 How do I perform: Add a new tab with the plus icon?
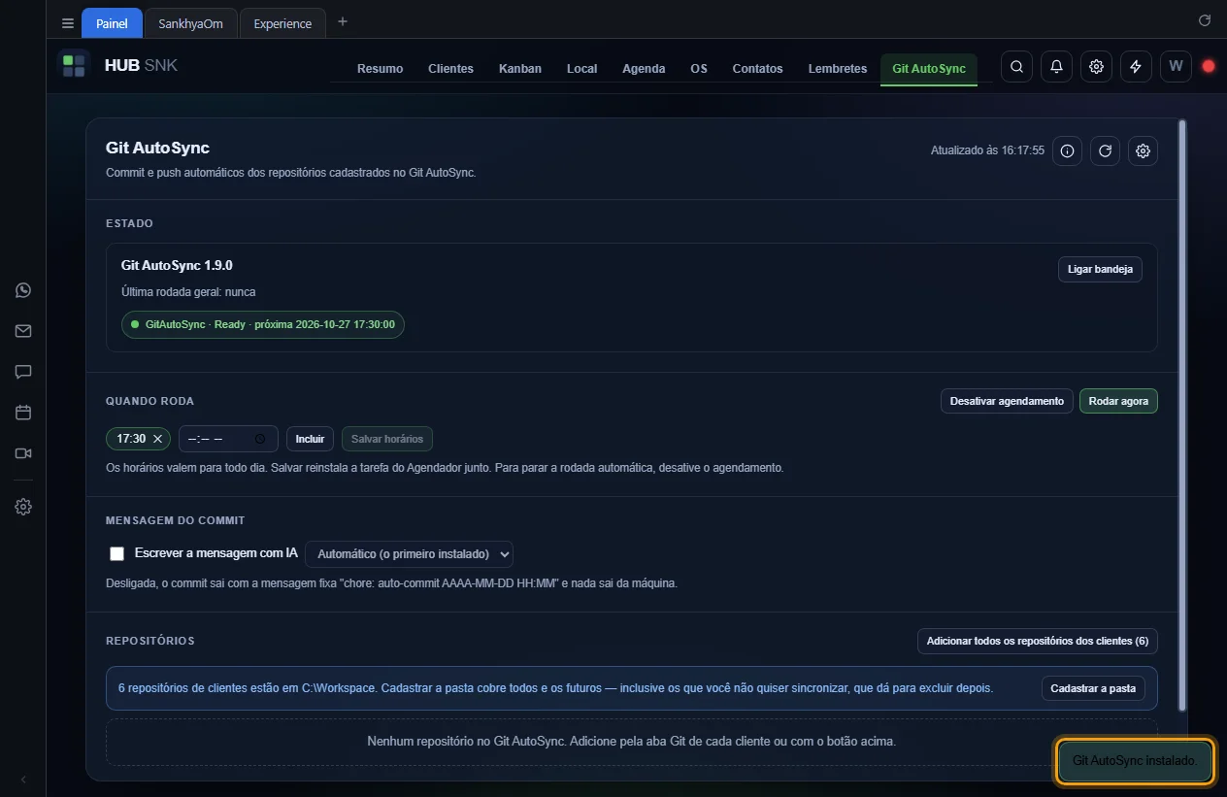(342, 22)
